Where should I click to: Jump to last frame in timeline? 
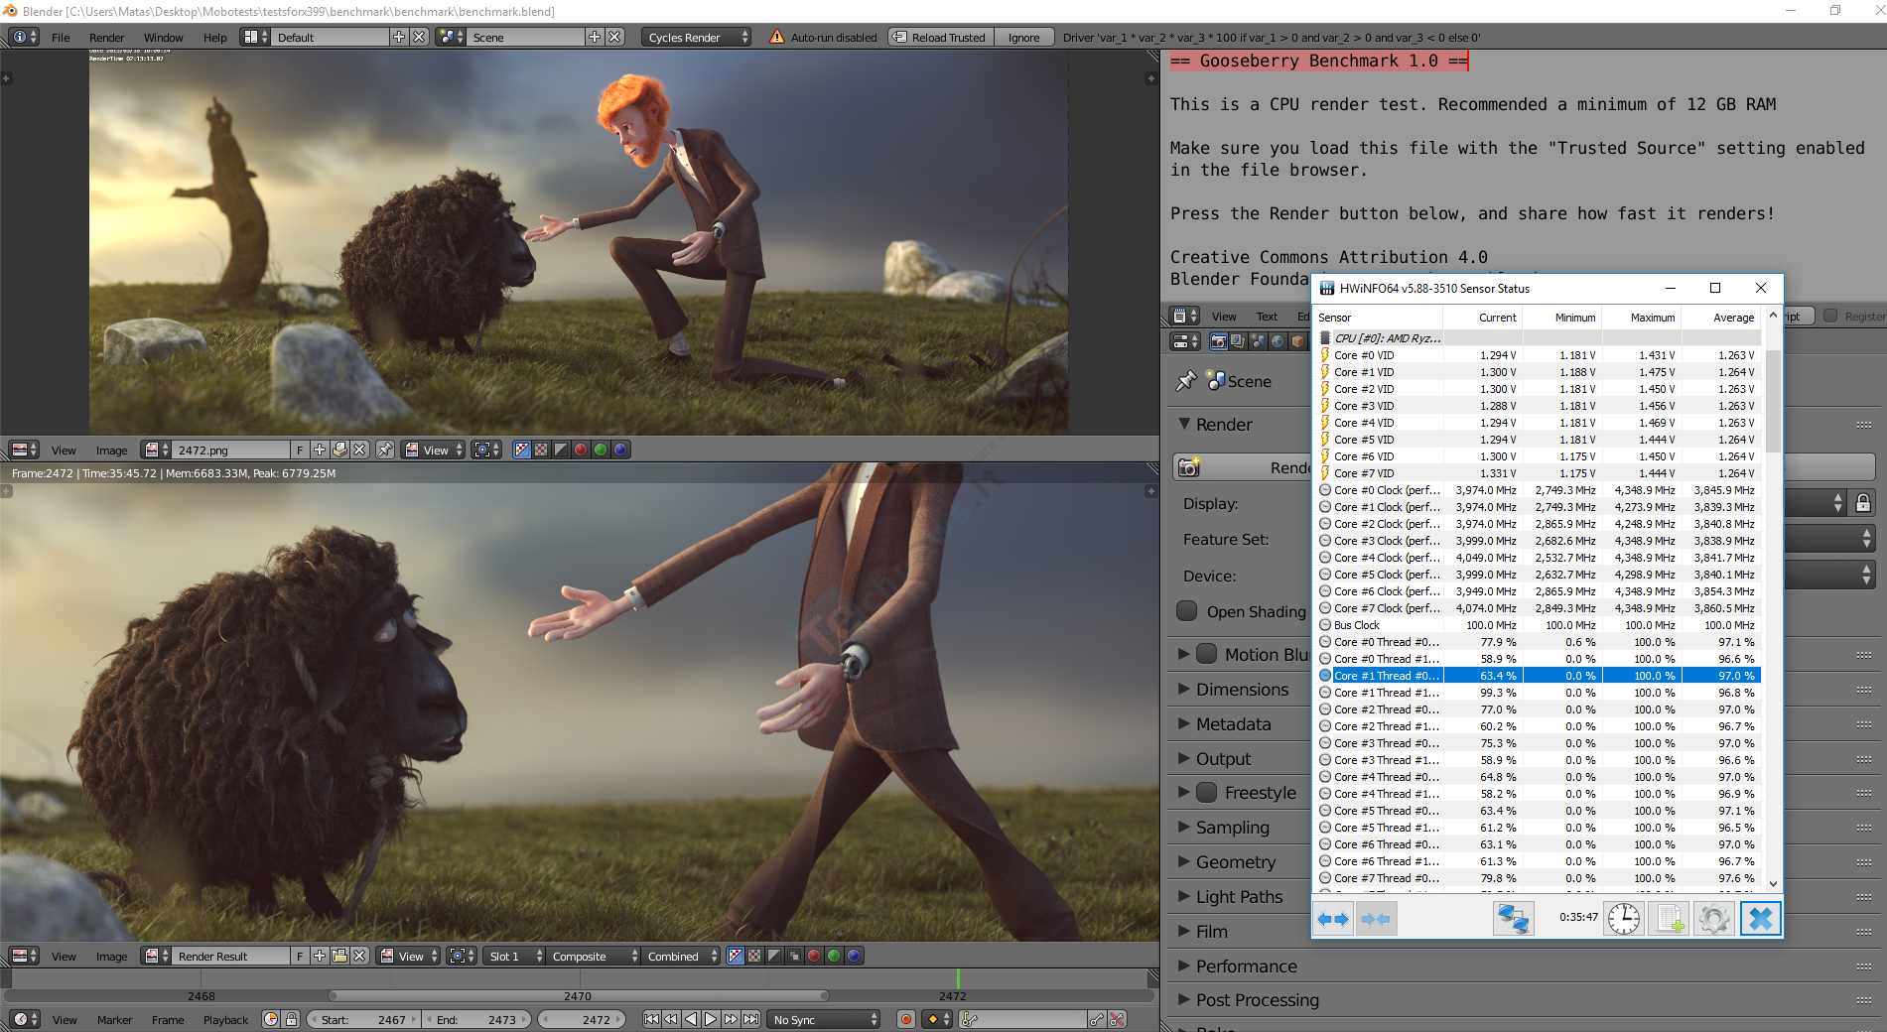(751, 1019)
